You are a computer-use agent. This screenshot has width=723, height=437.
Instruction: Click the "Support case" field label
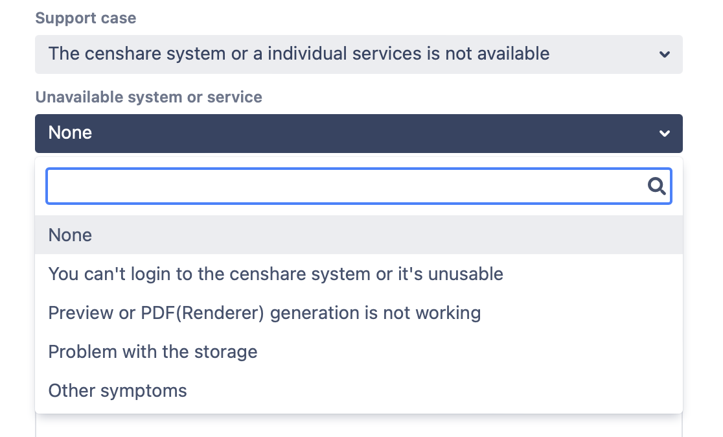86,18
